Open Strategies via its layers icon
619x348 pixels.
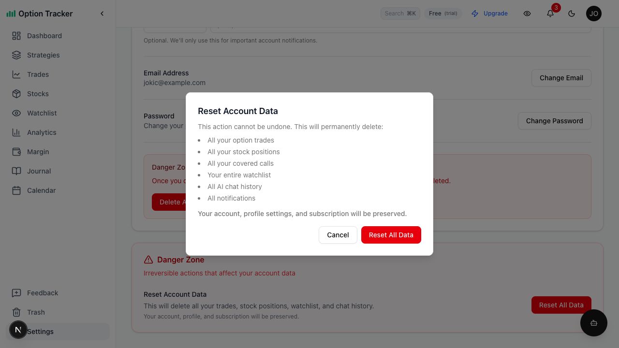(16, 55)
